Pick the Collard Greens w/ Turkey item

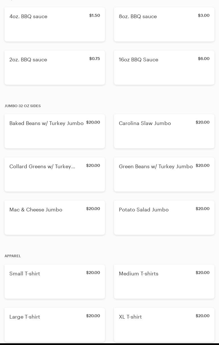(x=55, y=174)
